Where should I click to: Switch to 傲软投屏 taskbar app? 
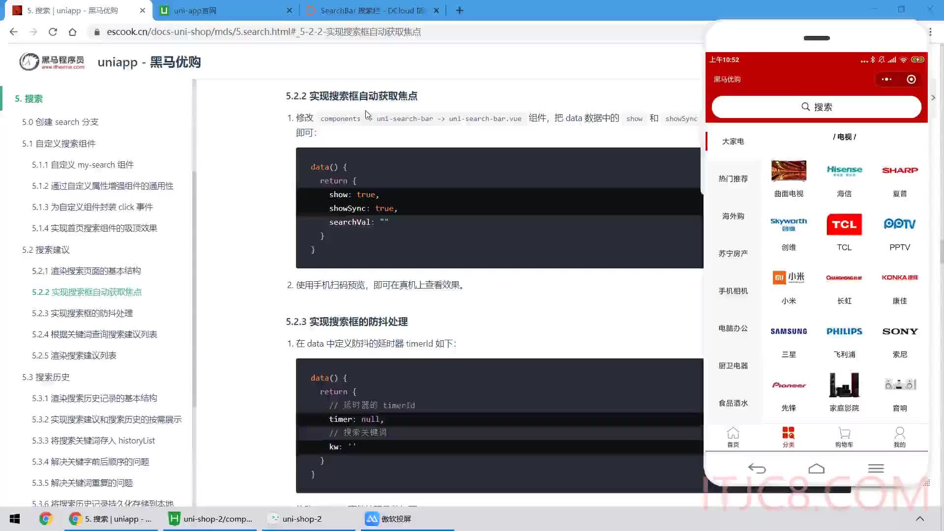point(407,519)
